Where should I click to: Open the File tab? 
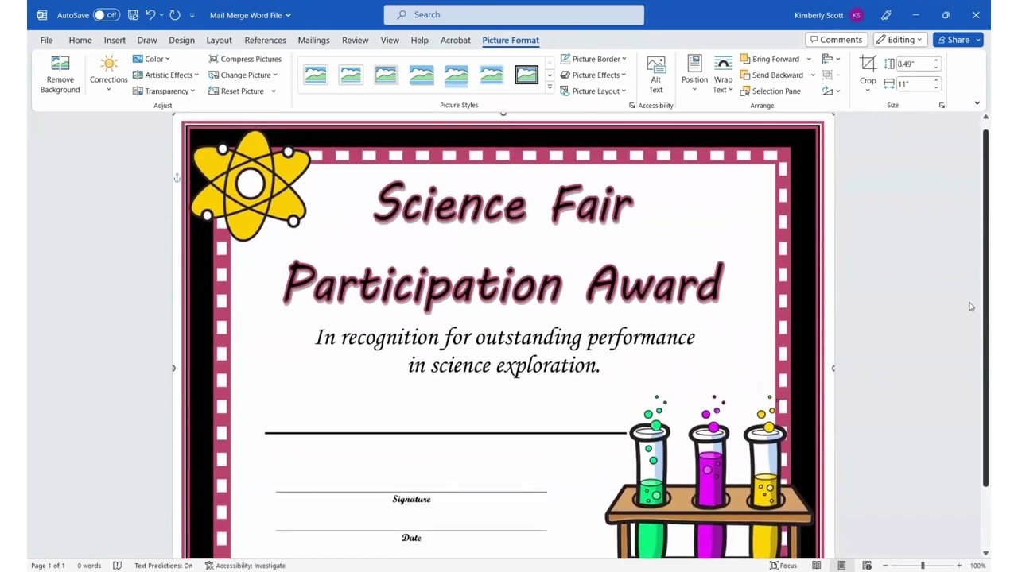[x=46, y=40]
